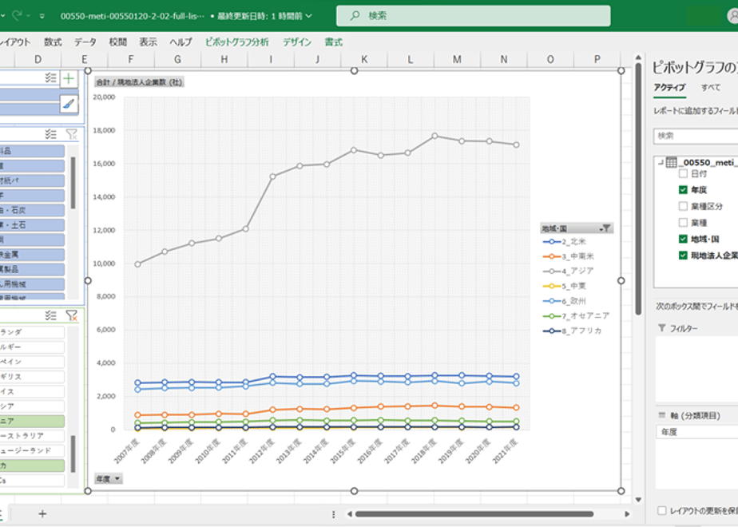Select the ュージーランド slicer item
This screenshot has height=527, width=738.
click(x=32, y=450)
